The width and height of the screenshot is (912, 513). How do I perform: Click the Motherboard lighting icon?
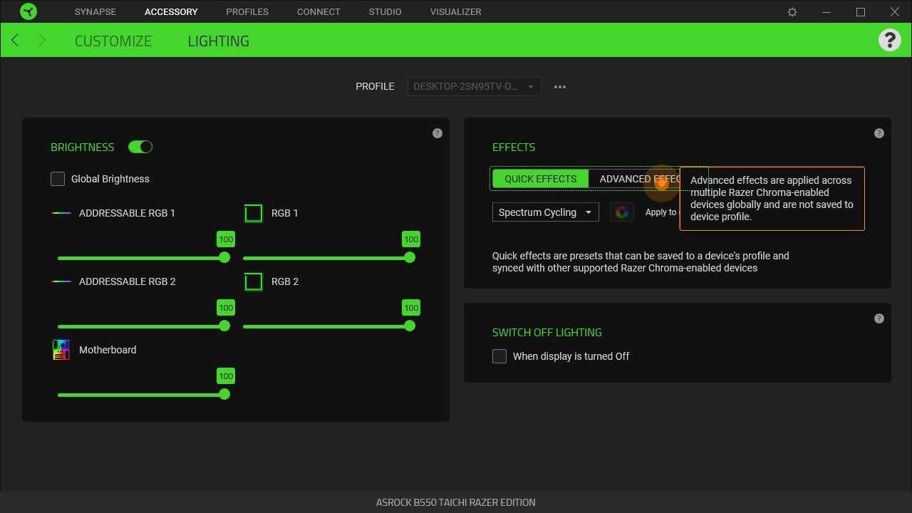coord(61,350)
